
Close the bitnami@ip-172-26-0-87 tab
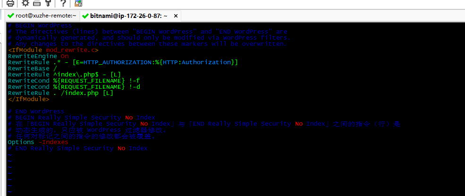(x=176, y=16)
